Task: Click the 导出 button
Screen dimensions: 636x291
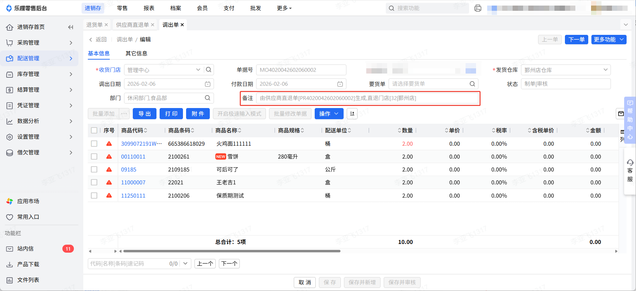Action: pyautogui.click(x=144, y=114)
